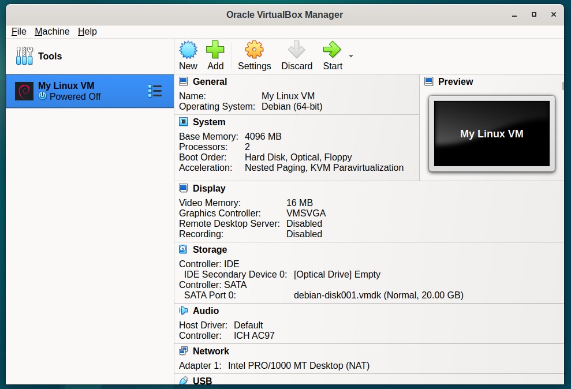The width and height of the screenshot is (571, 389).
Task: Open the My Linux VM list menu icon
Action: pos(155,91)
